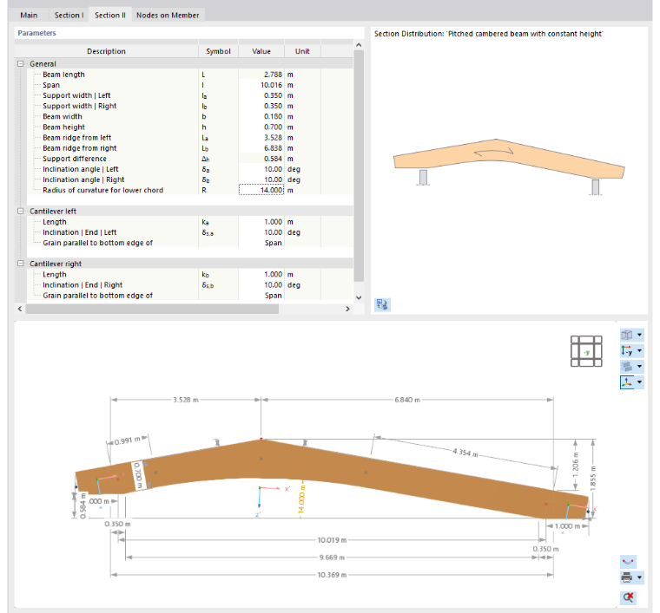660x613 pixels.
Task: Click the Inclination angle Left value cell
Action: [x=261, y=169]
